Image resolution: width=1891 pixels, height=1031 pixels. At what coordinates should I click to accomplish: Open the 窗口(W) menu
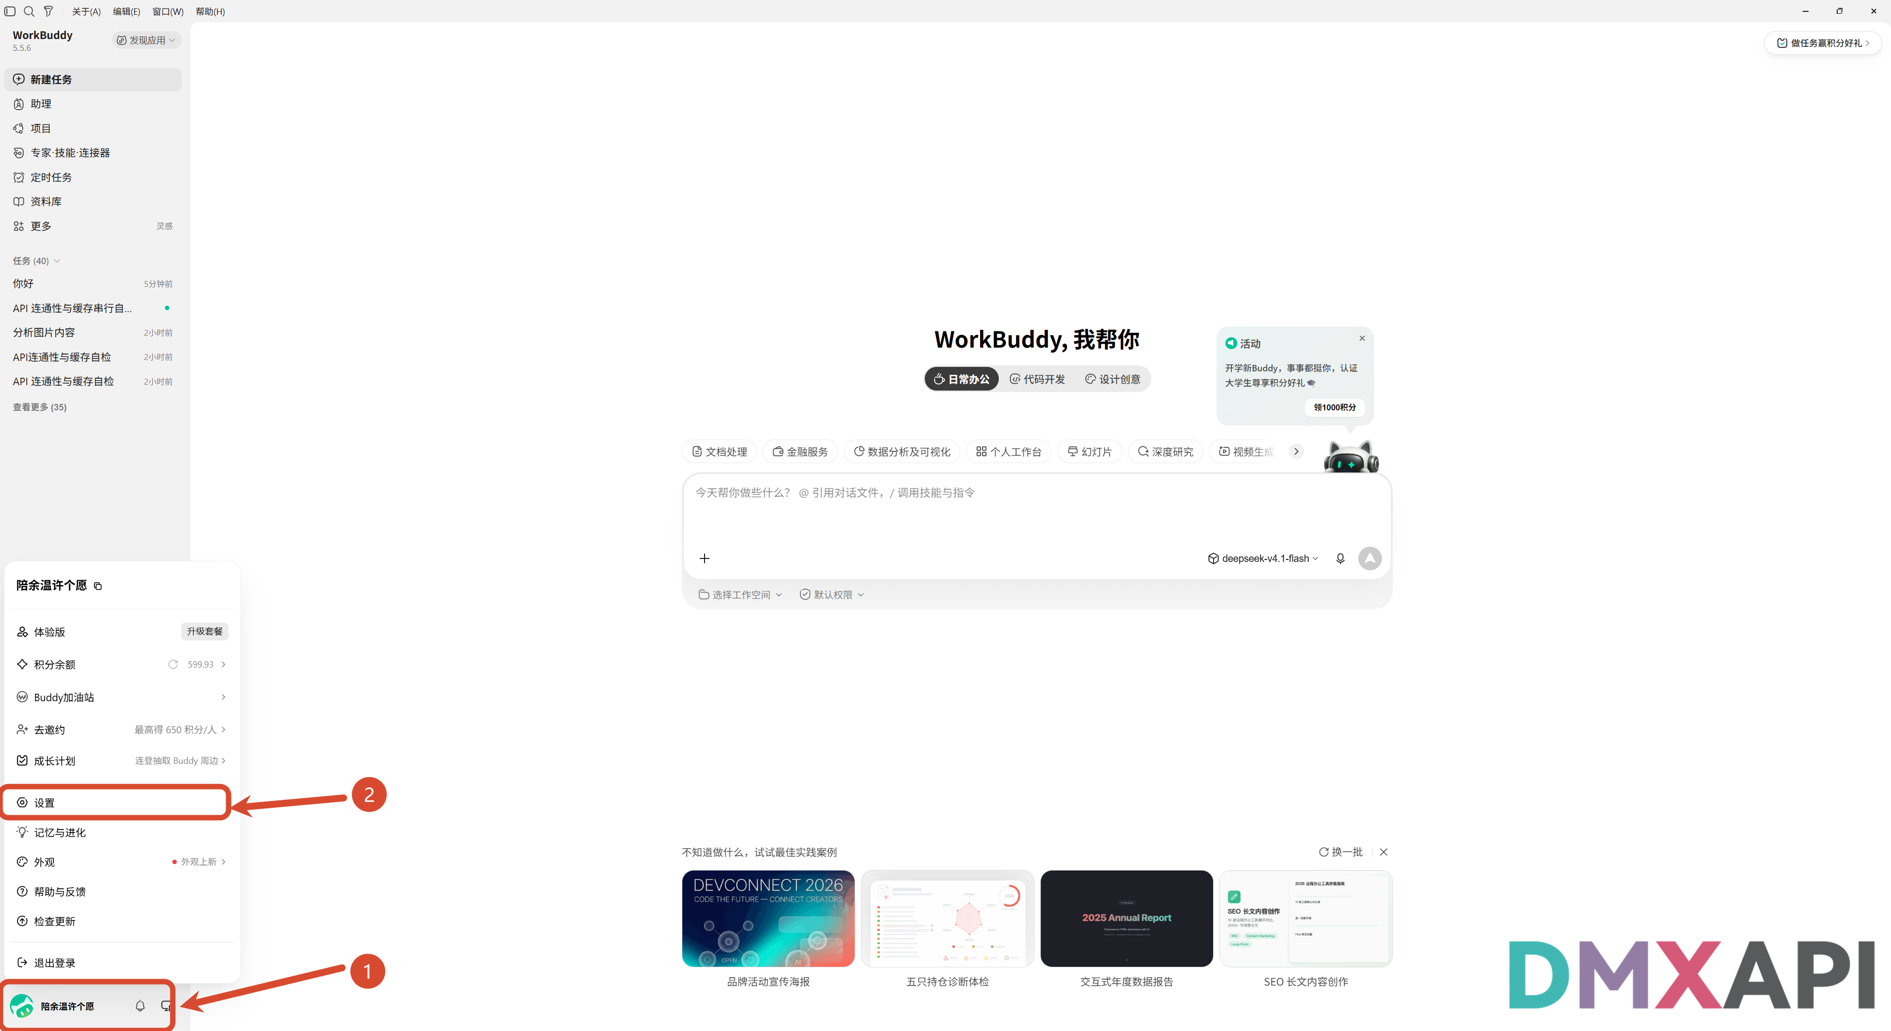[168, 12]
